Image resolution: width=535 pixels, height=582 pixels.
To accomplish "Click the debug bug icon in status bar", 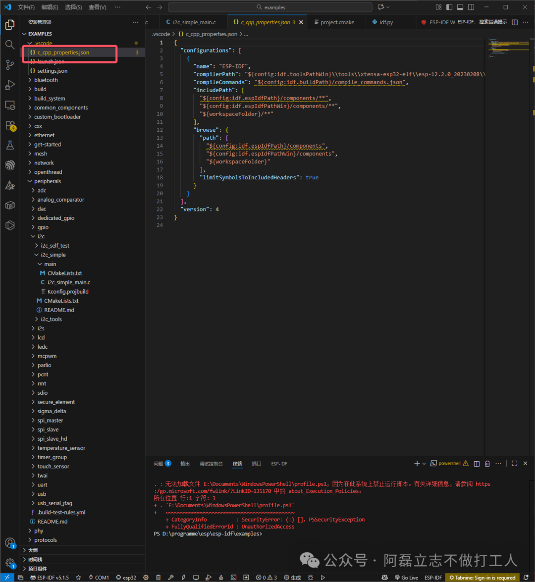I will (311, 578).
